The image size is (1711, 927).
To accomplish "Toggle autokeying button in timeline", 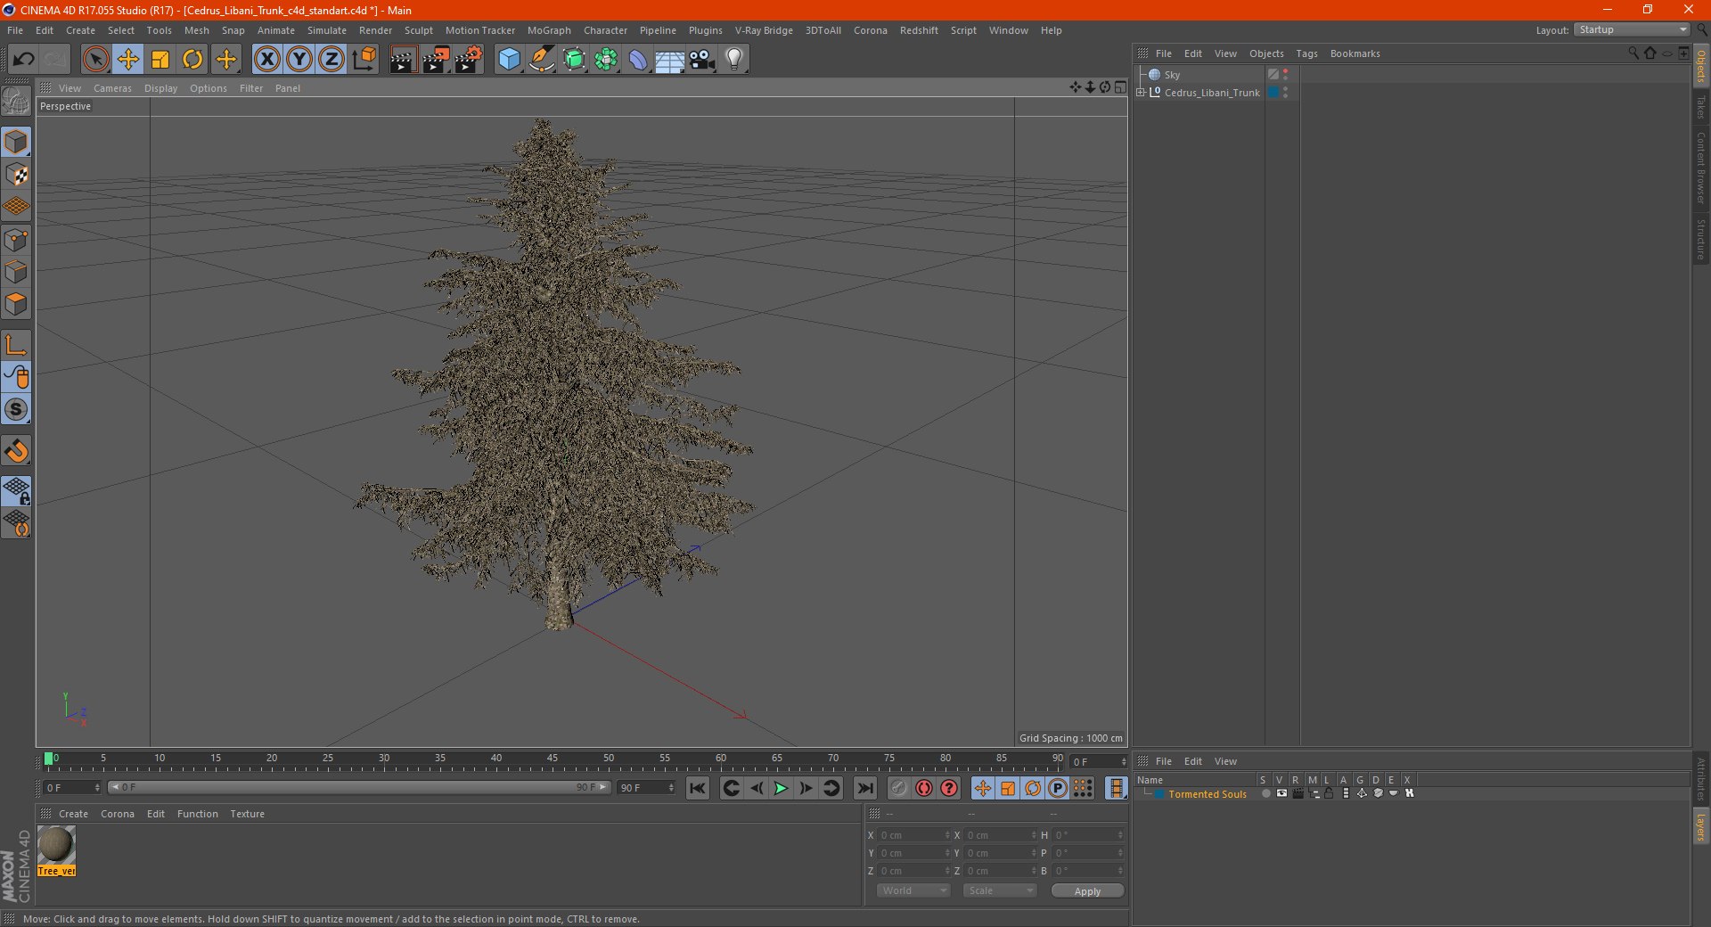I will click(x=924, y=788).
